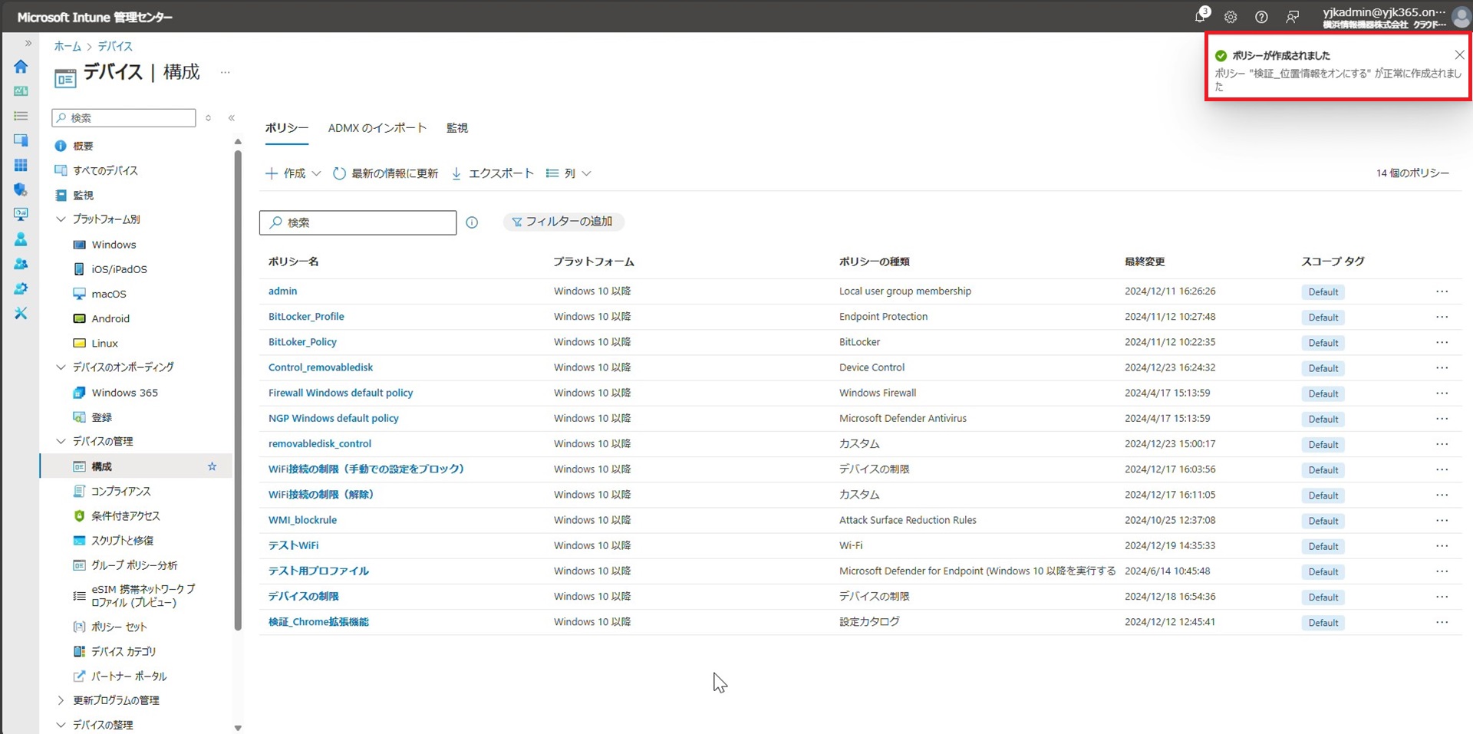Open the 作成 dropdown

(293, 173)
